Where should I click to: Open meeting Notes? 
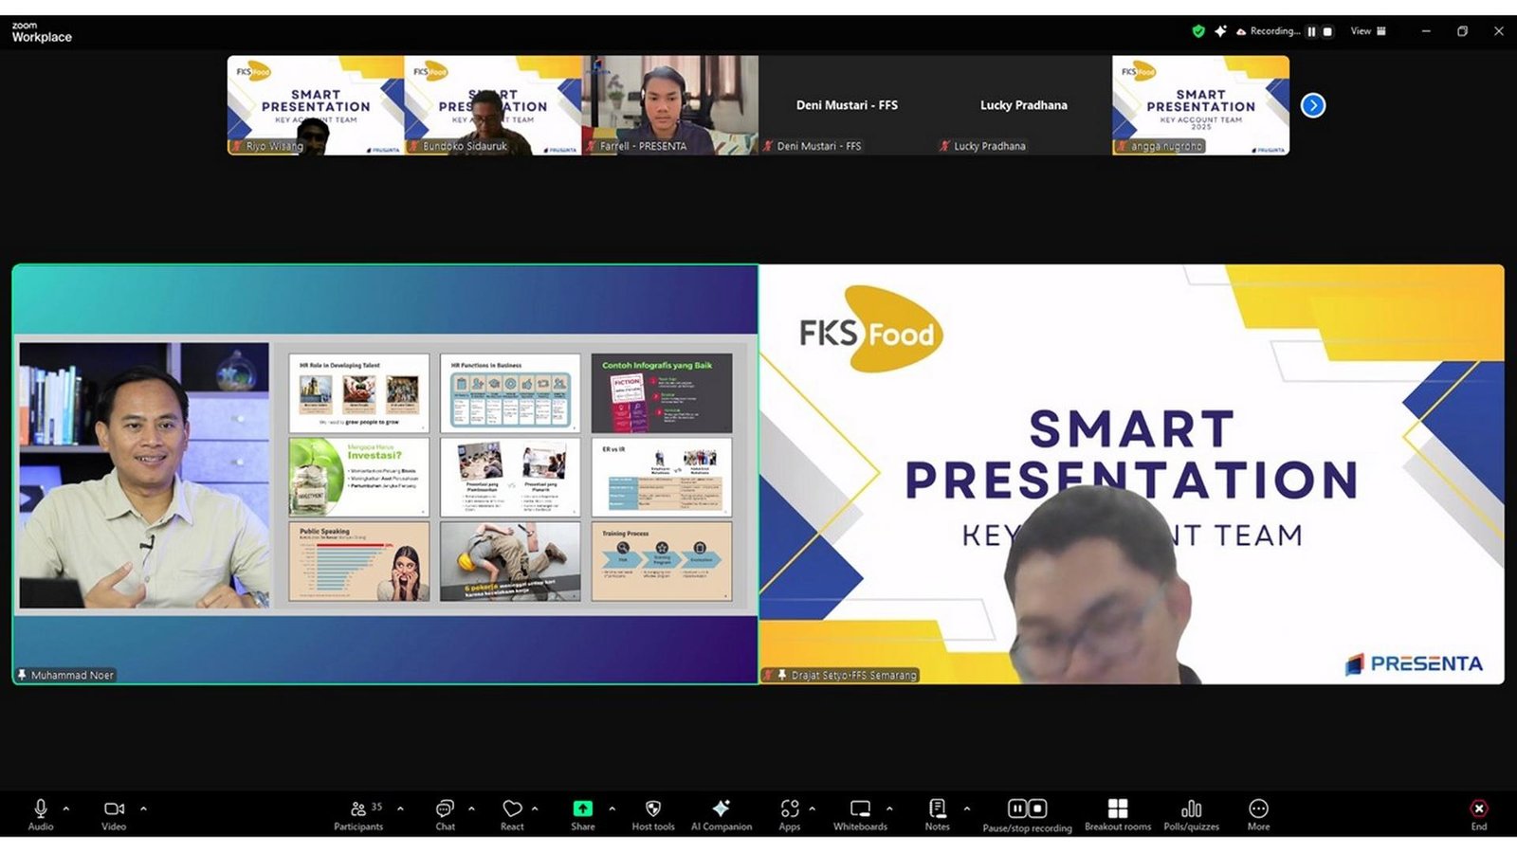(x=938, y=813)
